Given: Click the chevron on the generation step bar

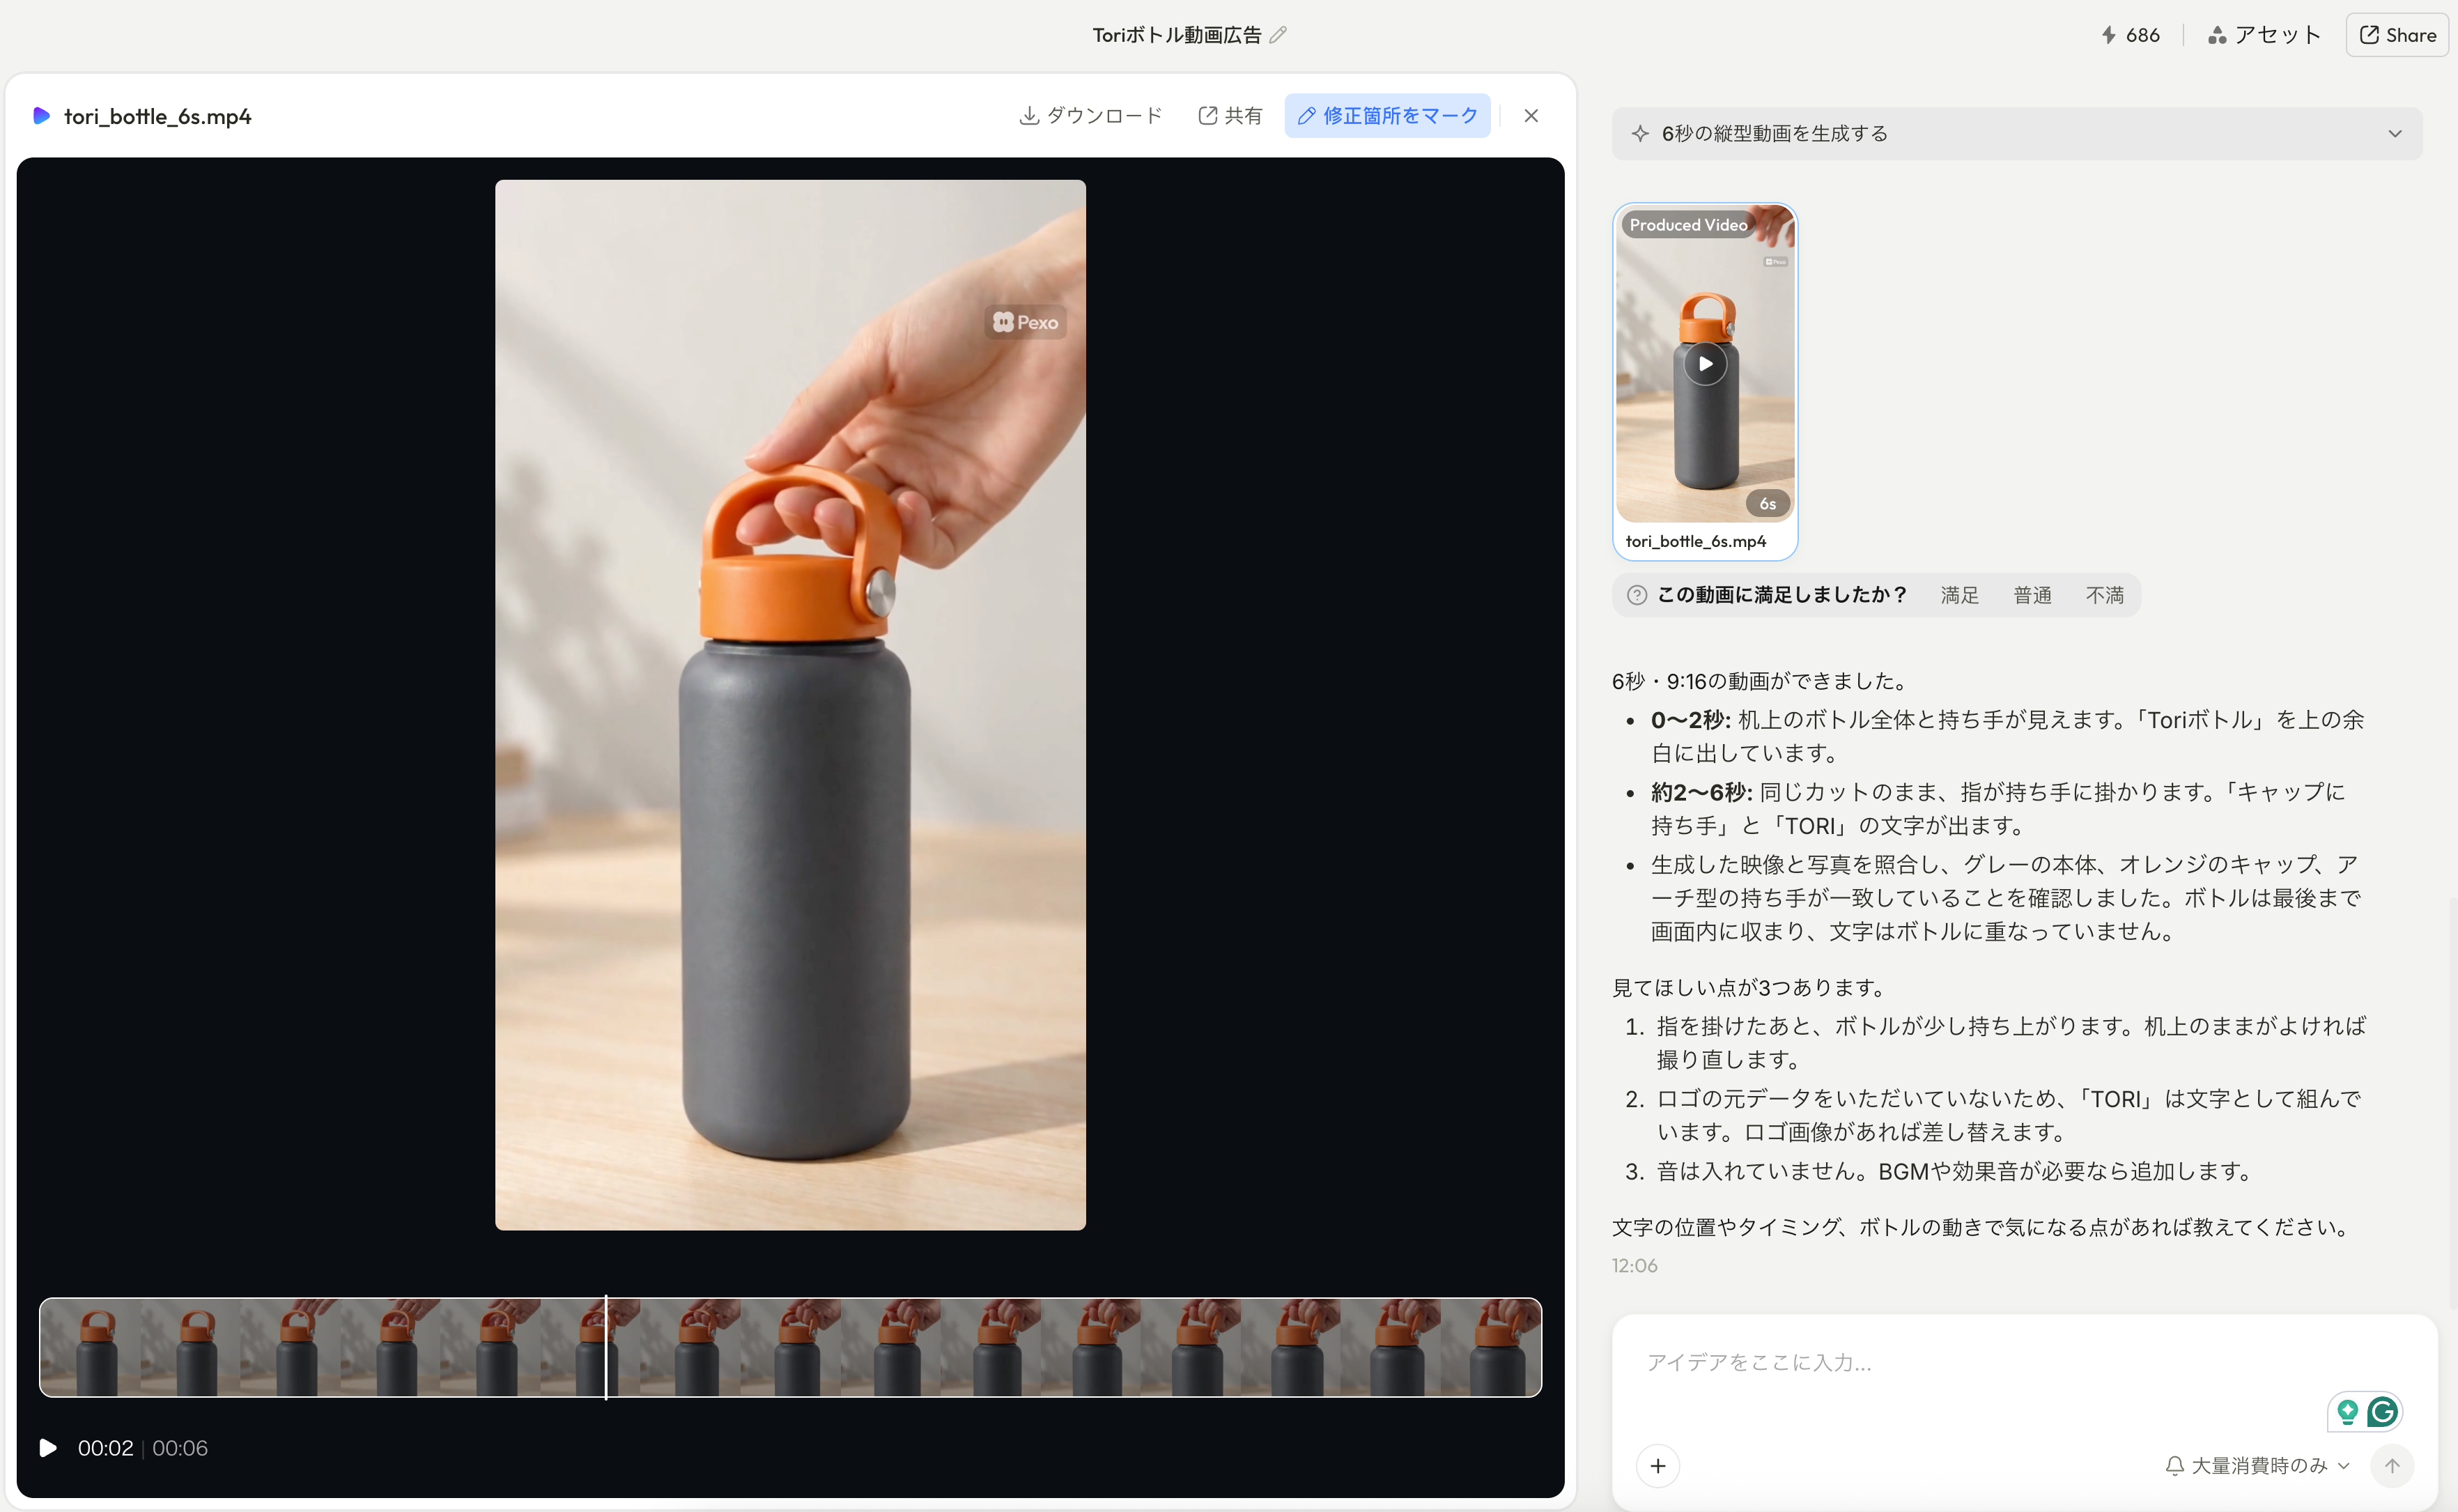Looking at the screenshot, I should coord(2394,133).
